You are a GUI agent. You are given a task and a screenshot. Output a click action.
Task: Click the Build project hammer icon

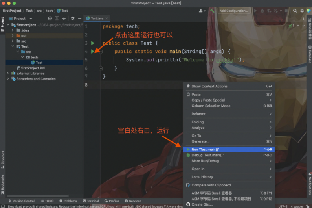point(212,11)
